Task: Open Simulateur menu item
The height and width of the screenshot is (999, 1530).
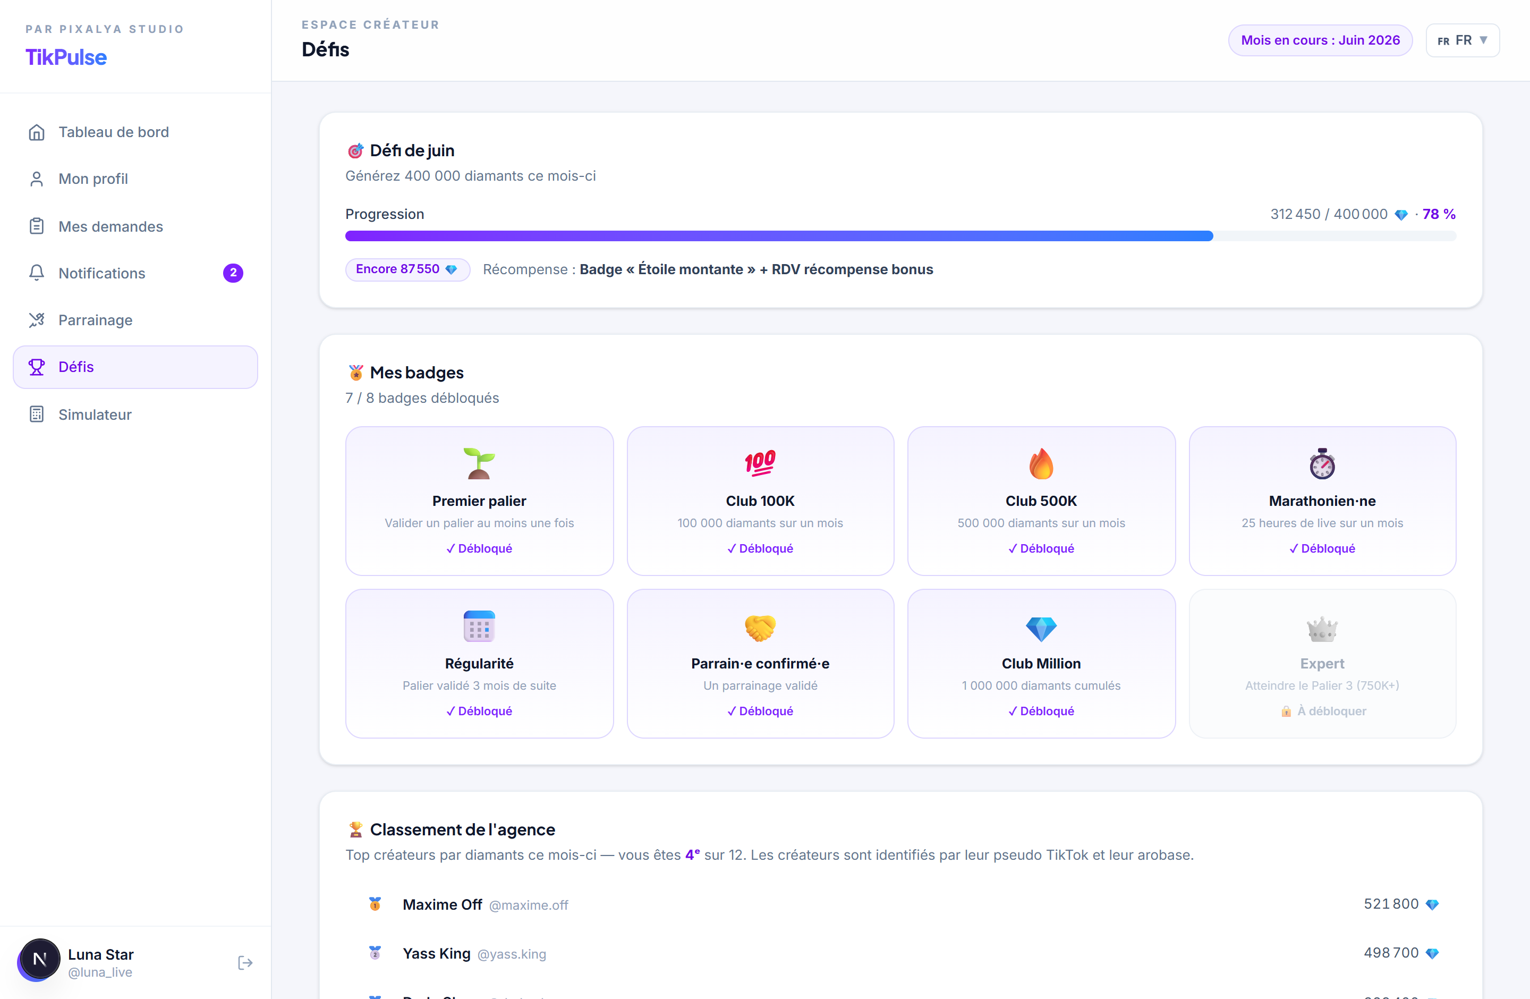Action: [135, 414]
